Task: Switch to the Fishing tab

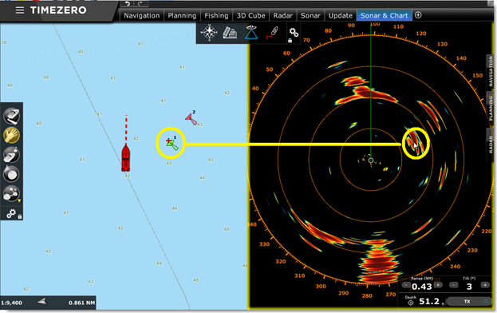Action: (216, 15)
